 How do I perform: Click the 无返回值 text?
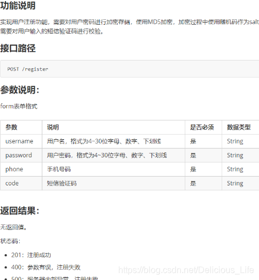[x=14, y=227]
